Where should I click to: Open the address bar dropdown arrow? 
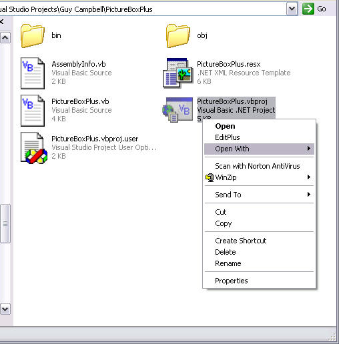pyautogui.click(x=292, y=9)
